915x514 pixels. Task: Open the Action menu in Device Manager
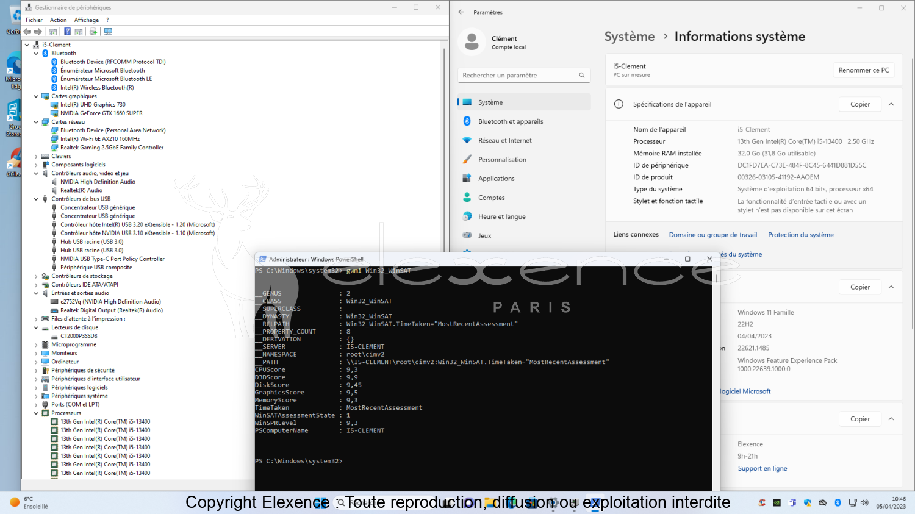[x=59, y=20]
